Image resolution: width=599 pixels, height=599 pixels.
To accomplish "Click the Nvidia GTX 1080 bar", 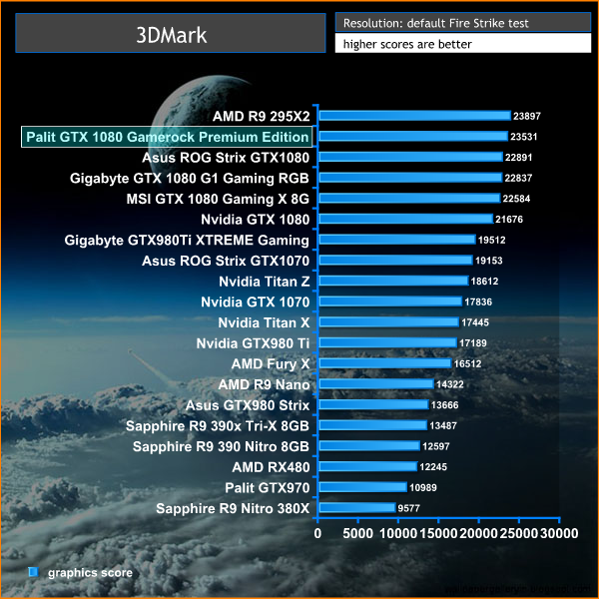I will (x=406, y=219).
